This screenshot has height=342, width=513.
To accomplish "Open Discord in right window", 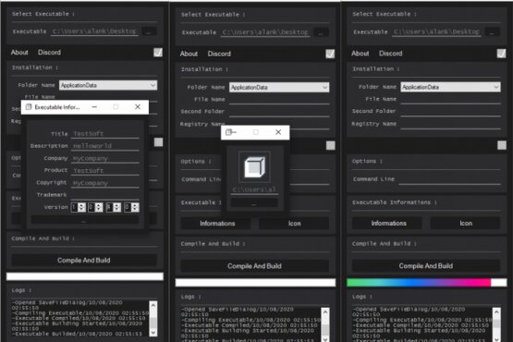I will point(391,54).
